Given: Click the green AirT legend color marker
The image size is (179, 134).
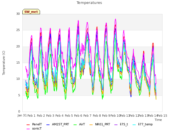Looking at the screenshot, I should pyautogui.click(x=75, y=125).
